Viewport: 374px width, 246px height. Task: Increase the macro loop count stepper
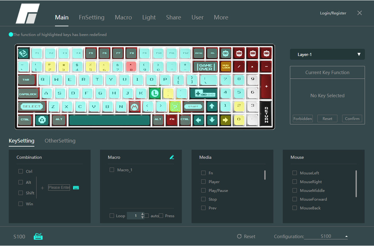[x=142, y=214]
